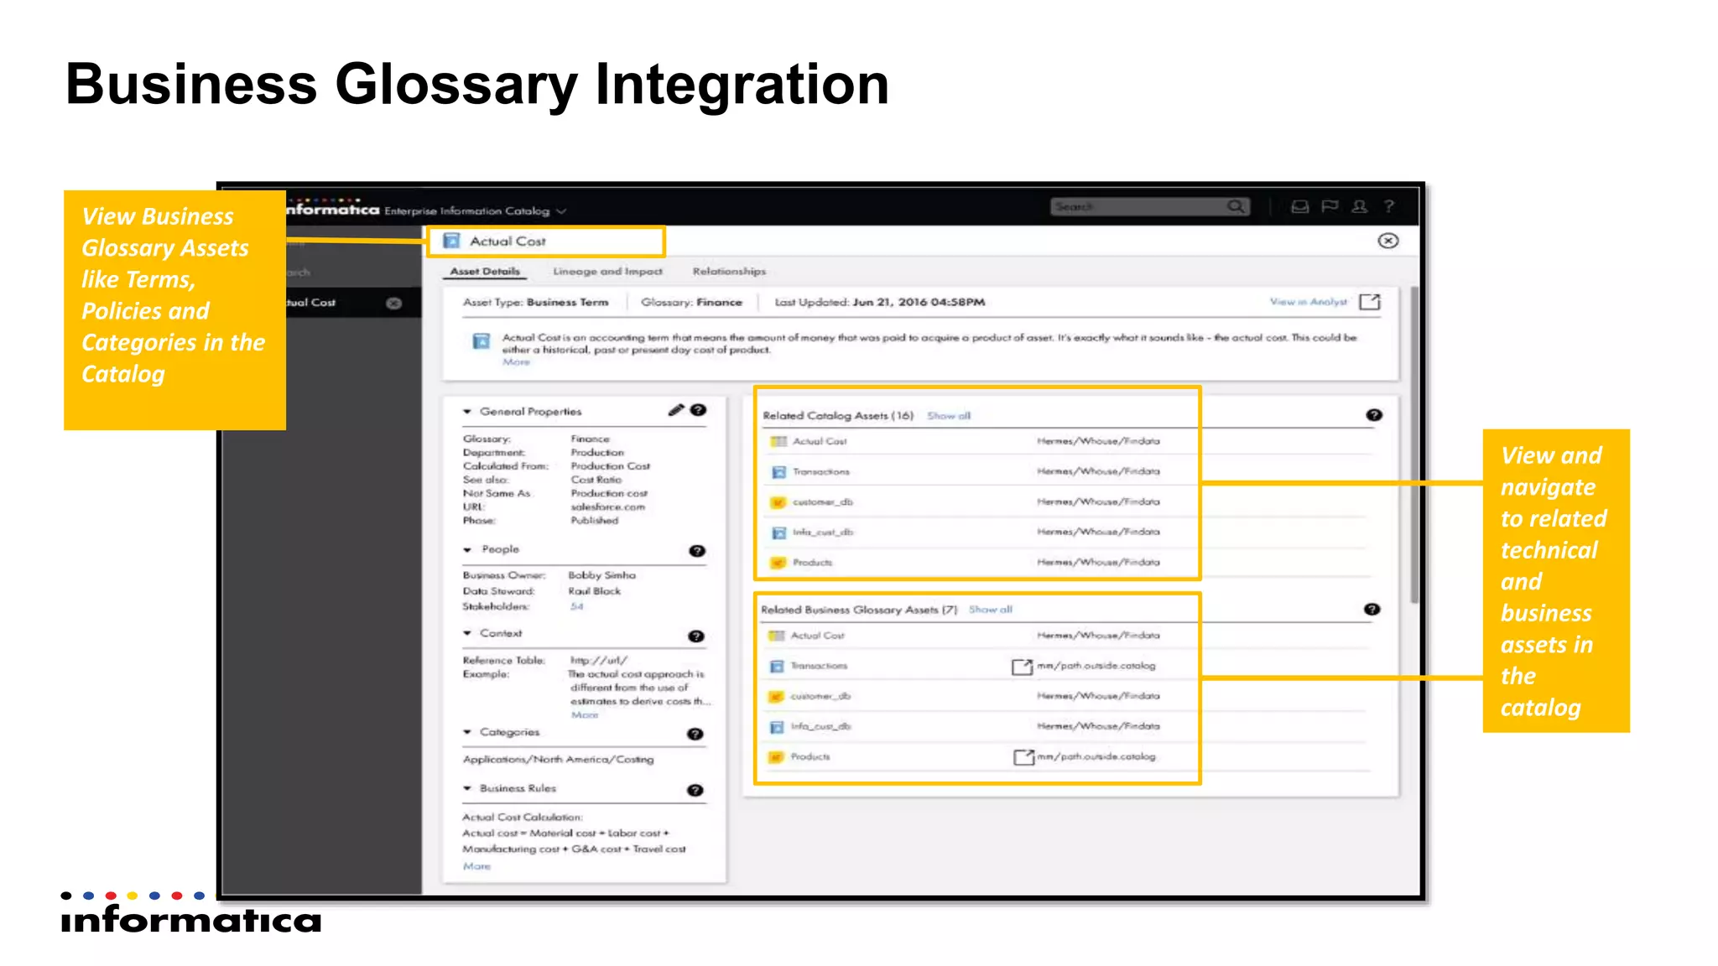The image size is (1718, 966).
Task: Click Raul Block data steward name
Action: 594,591
